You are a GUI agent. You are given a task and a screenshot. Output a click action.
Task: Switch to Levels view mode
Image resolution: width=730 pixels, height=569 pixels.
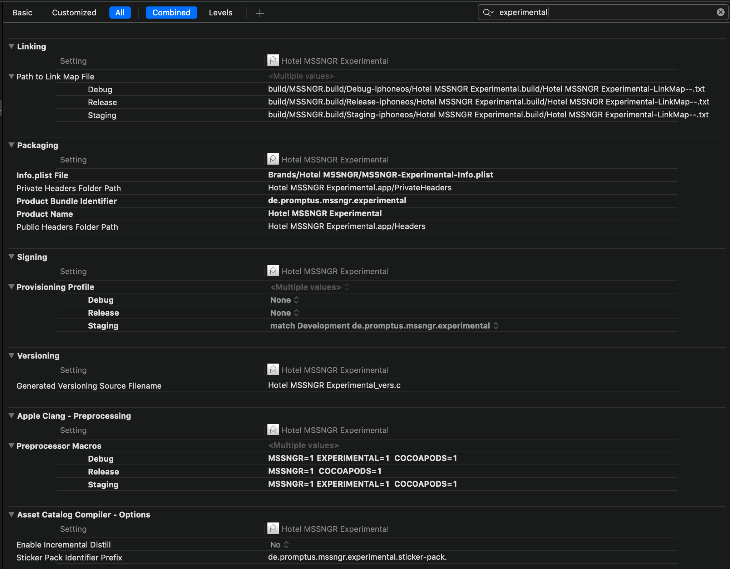point(221,13)
